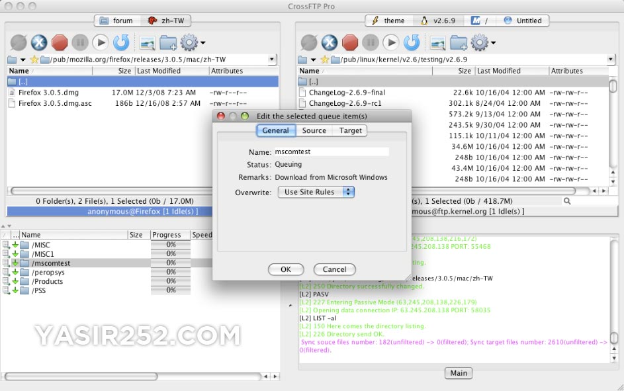Click the favorites star icon in left path bar
The image size is (624, 391).
point(34,60)
